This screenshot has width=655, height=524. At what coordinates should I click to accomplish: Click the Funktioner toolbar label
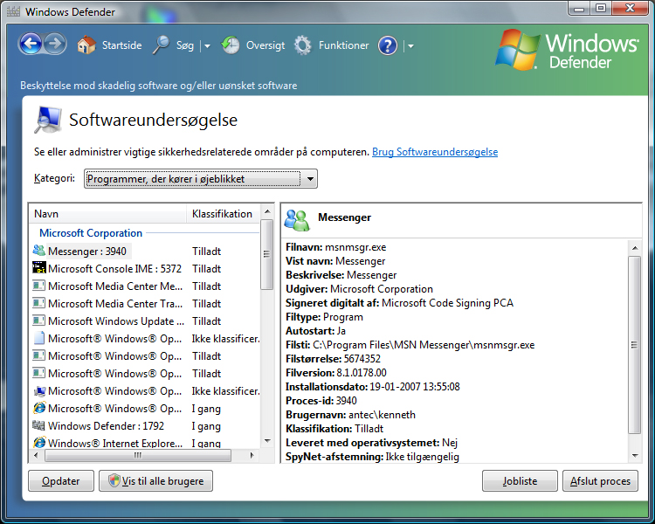pos(343,45)
